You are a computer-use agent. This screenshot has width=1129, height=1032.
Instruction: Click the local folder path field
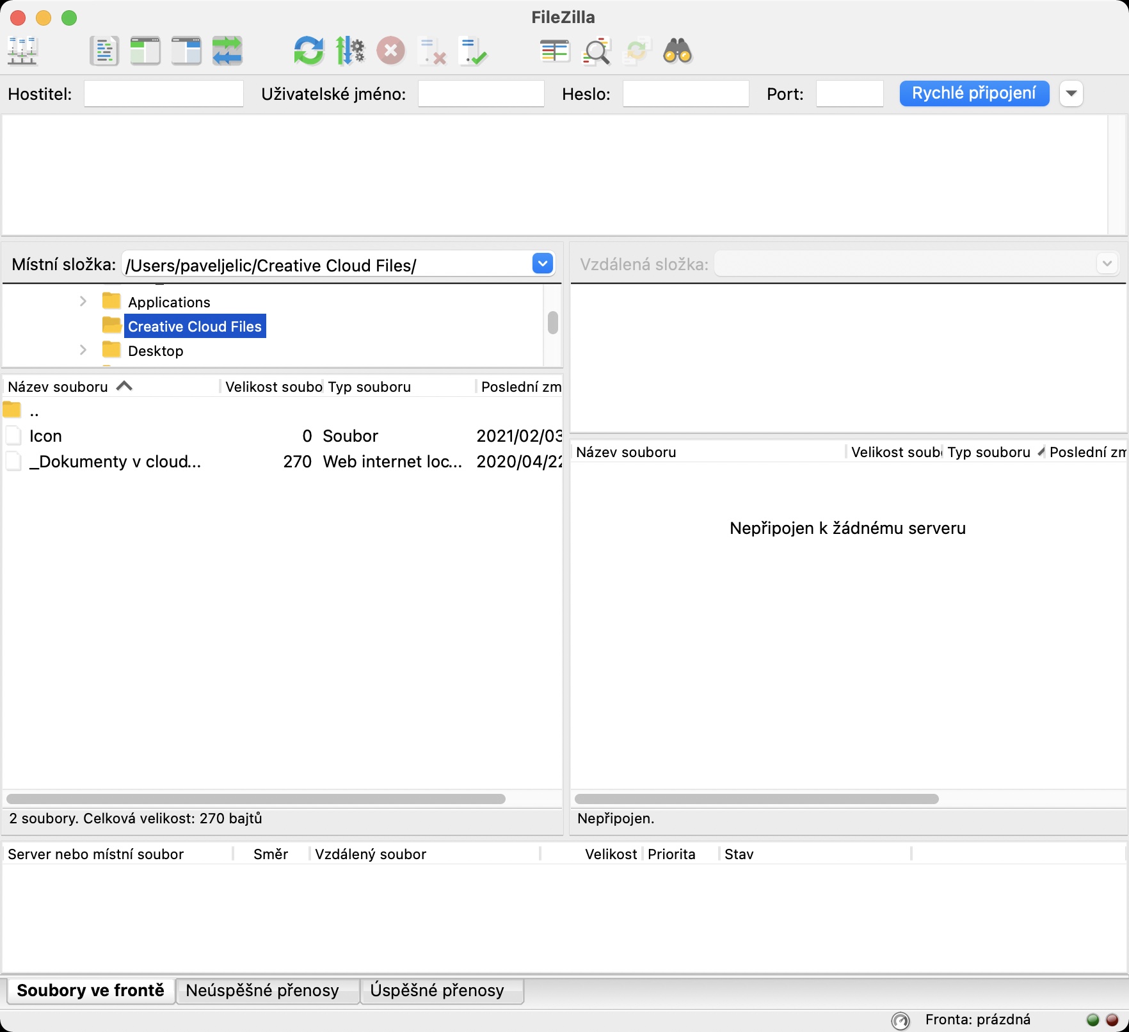(326, 264)
